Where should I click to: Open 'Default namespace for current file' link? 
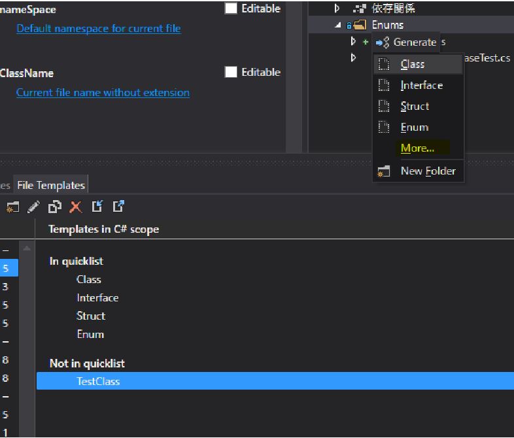point(99,29)
